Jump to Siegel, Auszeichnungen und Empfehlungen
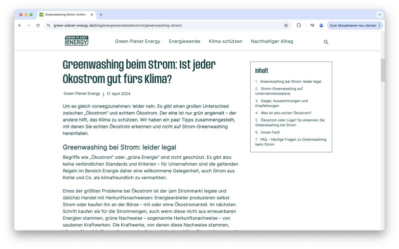Screen dimensions: 399x249 click(282, 103)
